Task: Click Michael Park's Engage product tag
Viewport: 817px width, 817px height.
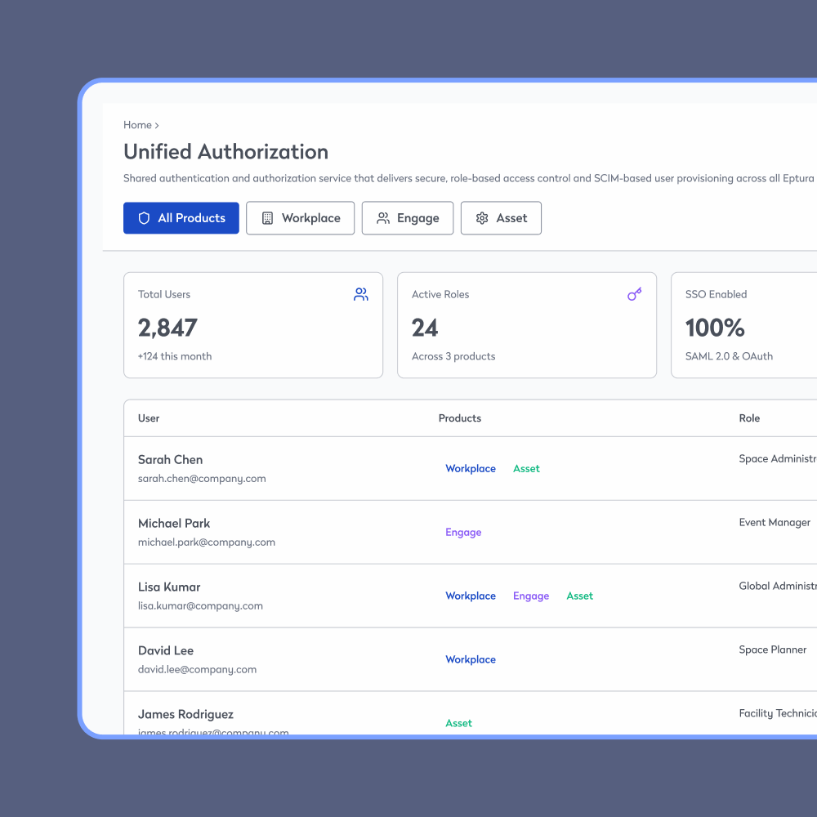Action: click(x=463, y=533)
